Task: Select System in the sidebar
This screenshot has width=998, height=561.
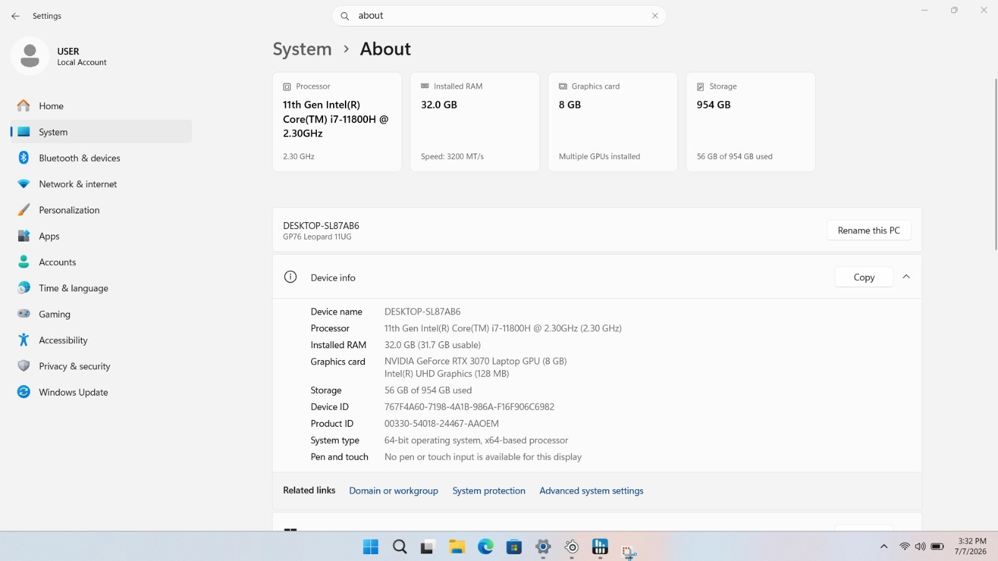Action: pos(101,132)
